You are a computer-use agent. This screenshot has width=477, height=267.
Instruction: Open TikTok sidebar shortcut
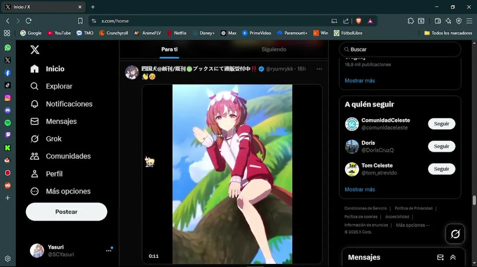pos(7,85)
